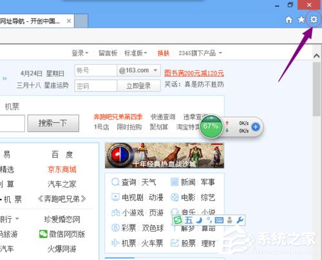Open the IE Tools gear menu
322x260 pixels.
314,20
